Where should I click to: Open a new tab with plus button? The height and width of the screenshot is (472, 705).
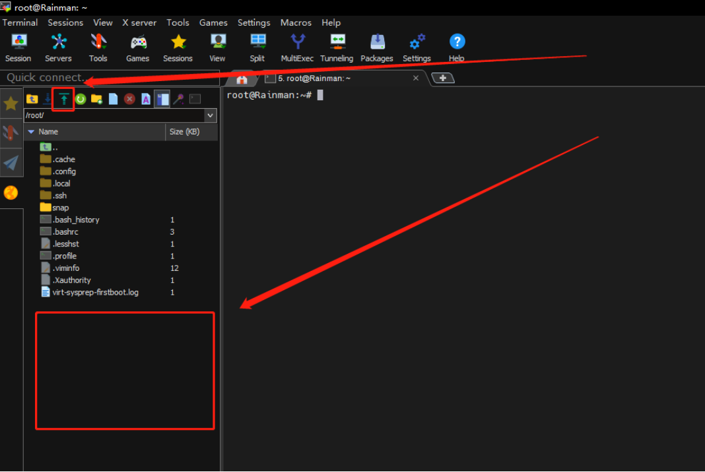coord(442,78)
